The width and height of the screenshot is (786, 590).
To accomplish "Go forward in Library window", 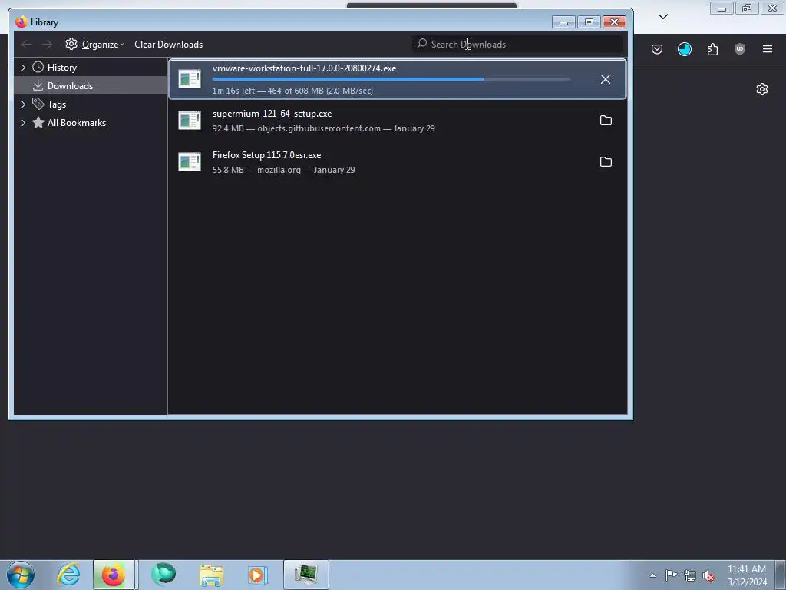I will [47, 45].
